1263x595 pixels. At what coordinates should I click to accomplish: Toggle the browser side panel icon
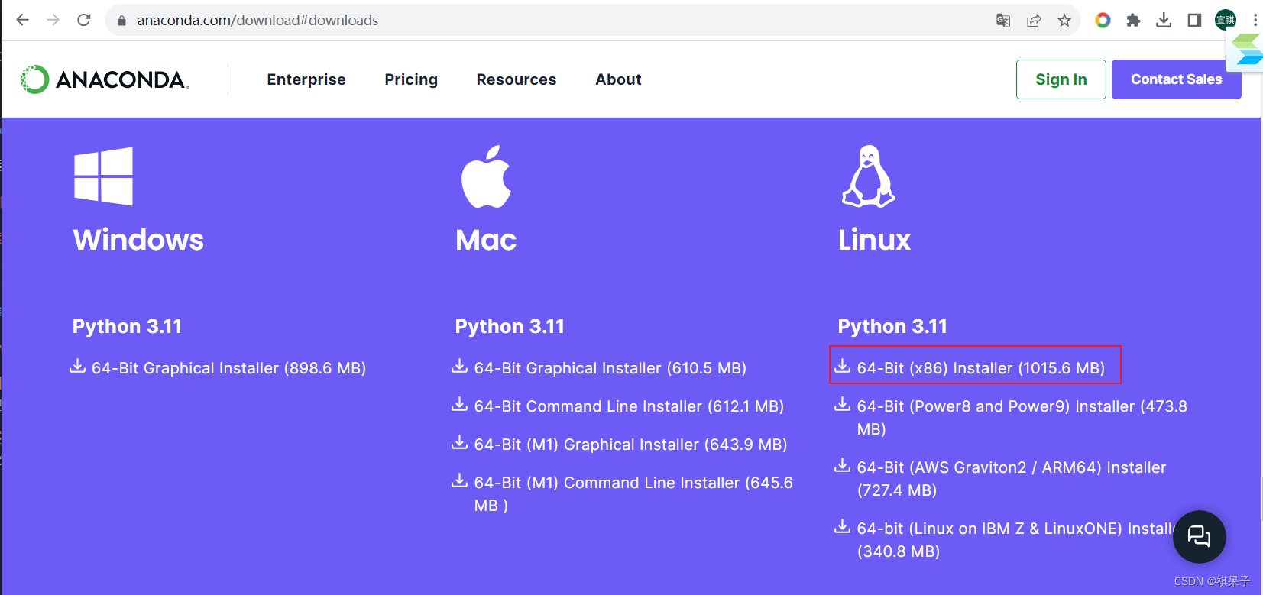(1194, 21)
